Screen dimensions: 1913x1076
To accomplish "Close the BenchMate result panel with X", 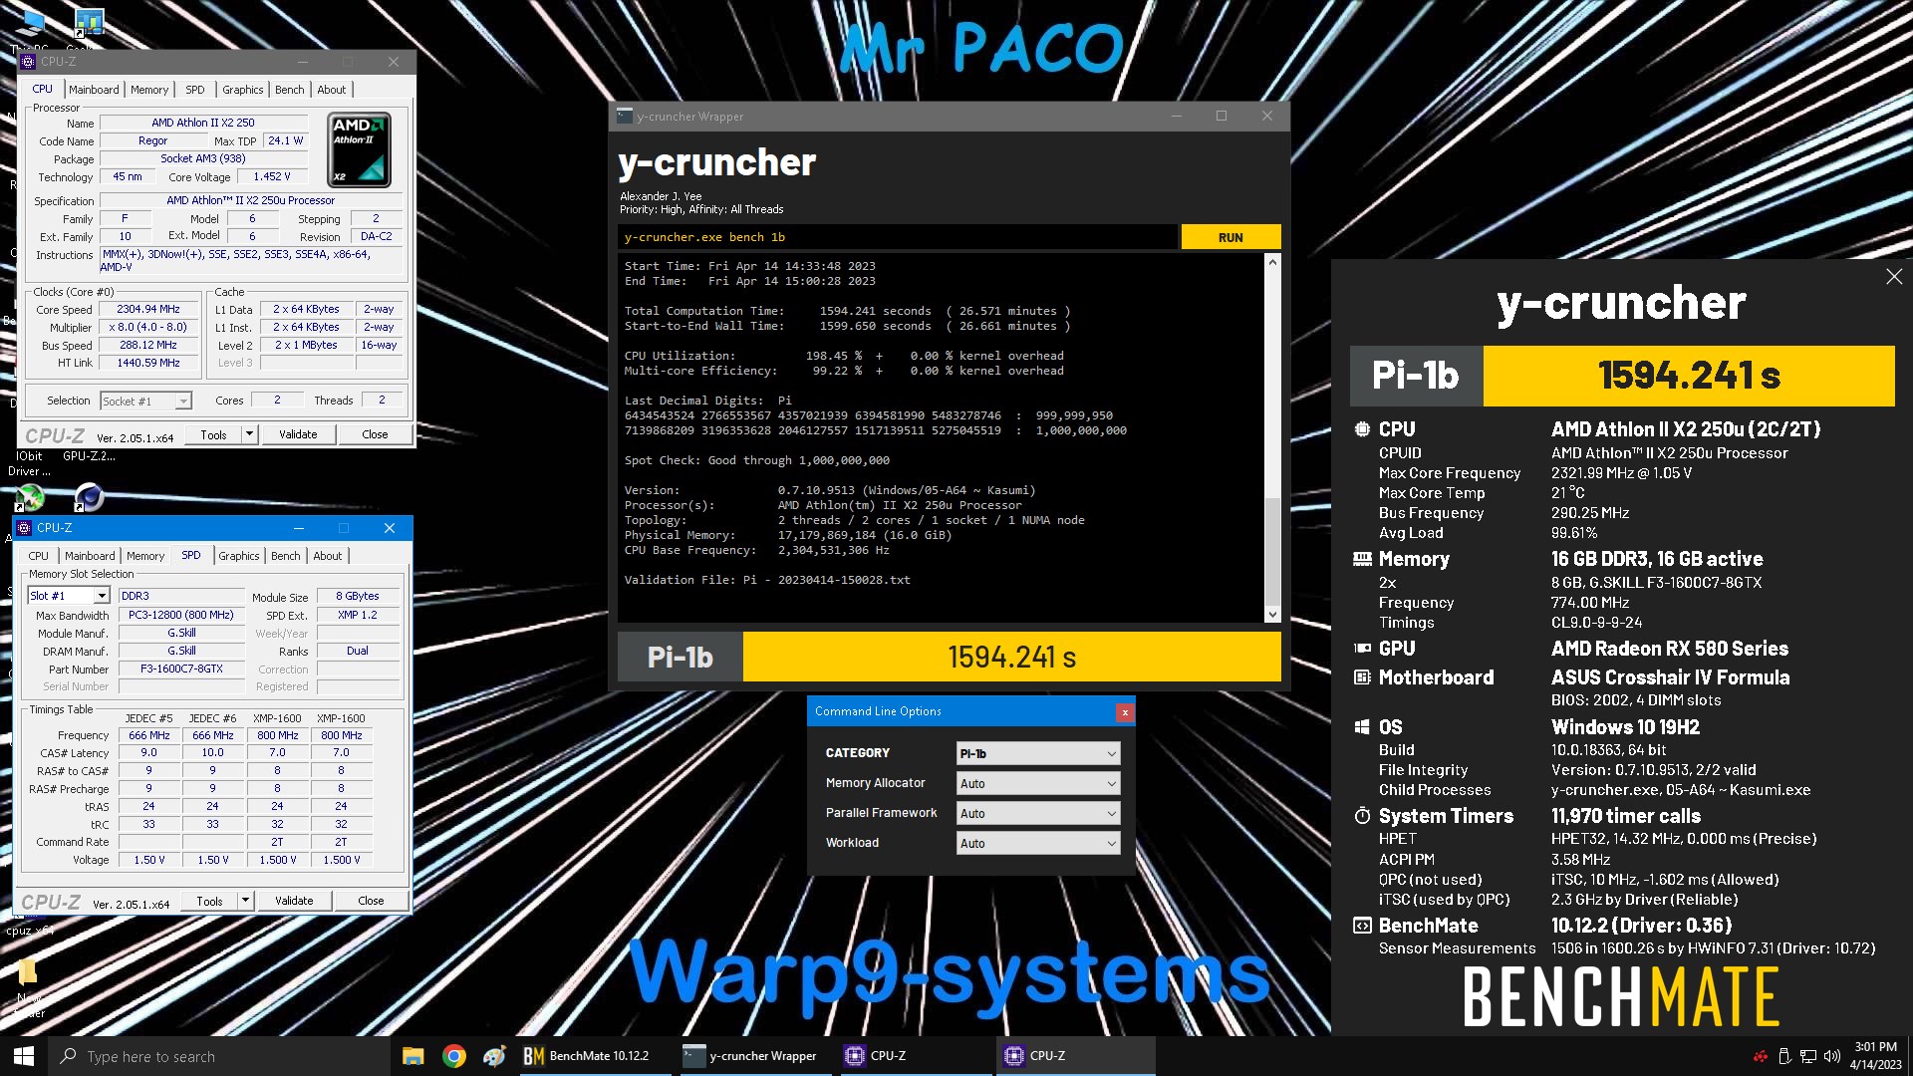I will (1894, 277).
